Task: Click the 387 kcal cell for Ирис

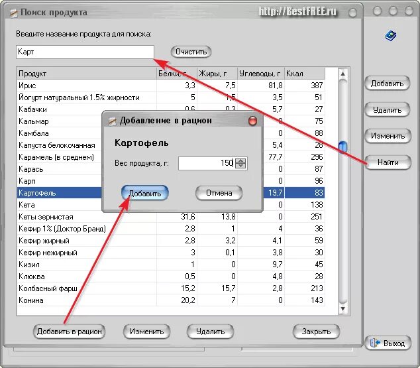Action: pyautogui.click(x=305, y=86)
